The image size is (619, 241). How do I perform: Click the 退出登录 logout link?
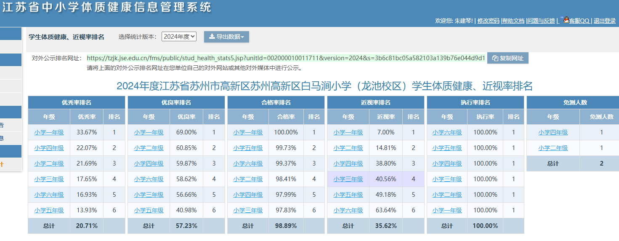[605, 21]
